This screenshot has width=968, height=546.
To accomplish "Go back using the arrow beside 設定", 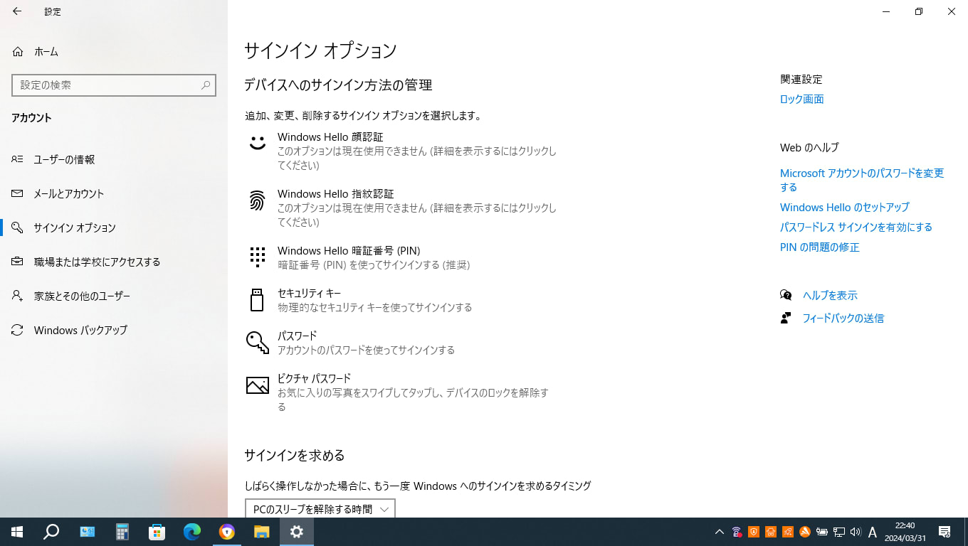I will tap(17, 11).
